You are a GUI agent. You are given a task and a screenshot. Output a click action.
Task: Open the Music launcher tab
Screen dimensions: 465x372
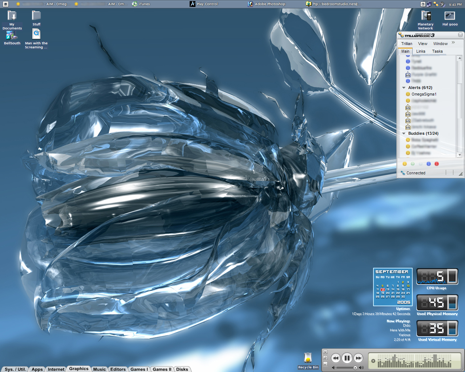click(99, 369)
